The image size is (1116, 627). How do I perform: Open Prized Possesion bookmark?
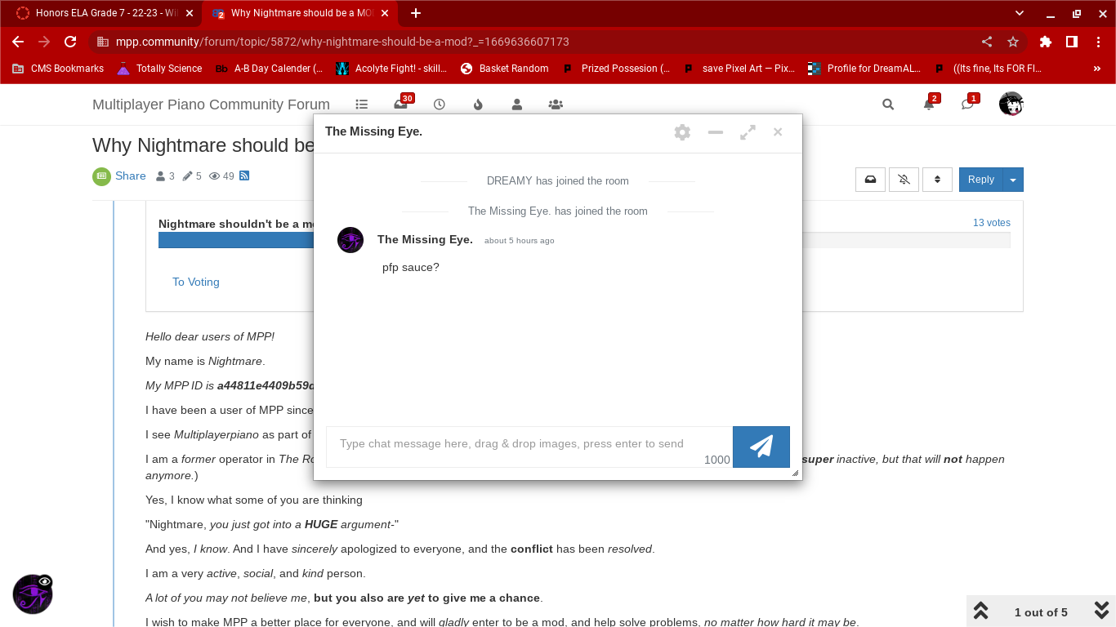(x=617, y=69)
